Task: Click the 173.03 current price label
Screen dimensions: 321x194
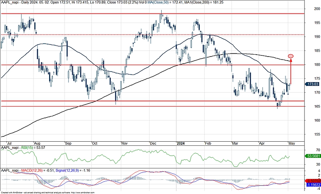Action: [312, 84]
